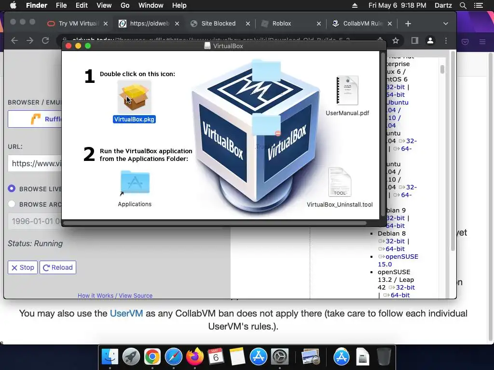This screenshot has height=370, width=494.
Task: Open the How it Works / View Source link
Action: 115,295
